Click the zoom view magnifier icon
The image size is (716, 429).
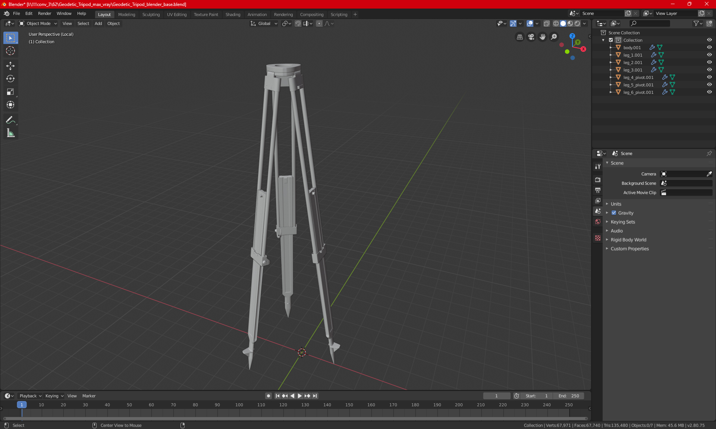(x=554, y=37)
